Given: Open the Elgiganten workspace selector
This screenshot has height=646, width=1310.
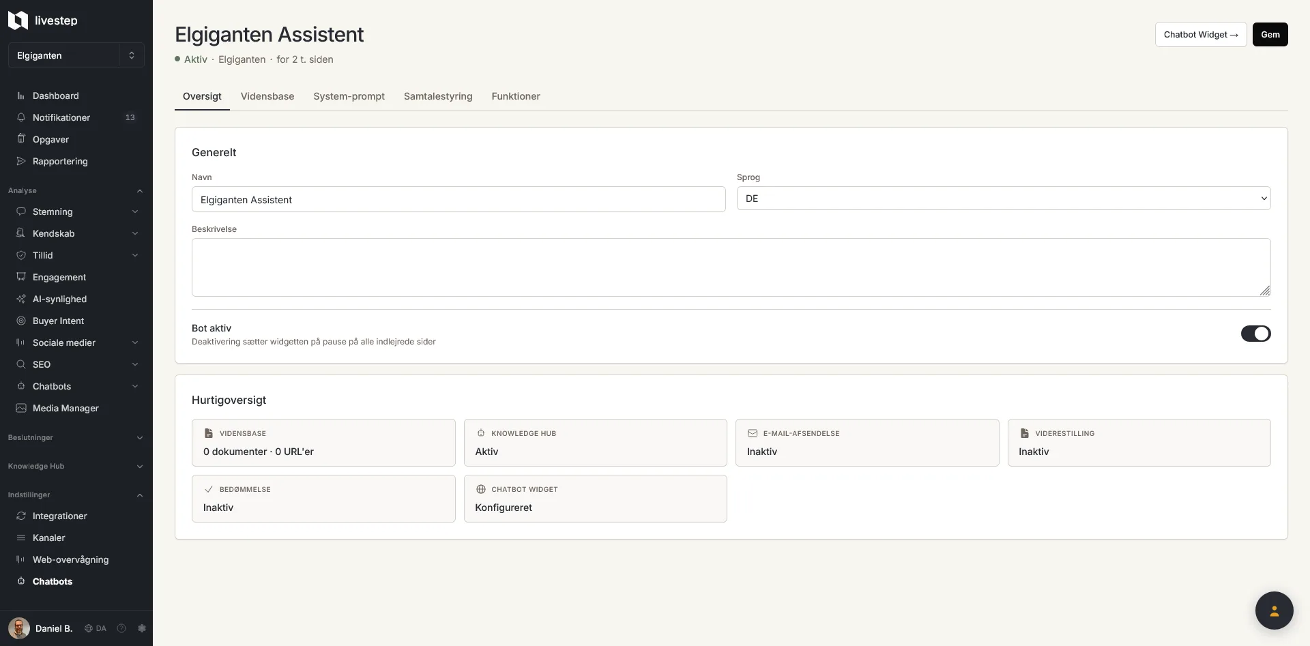Looking at the screenshot, I should coord(76,55).
